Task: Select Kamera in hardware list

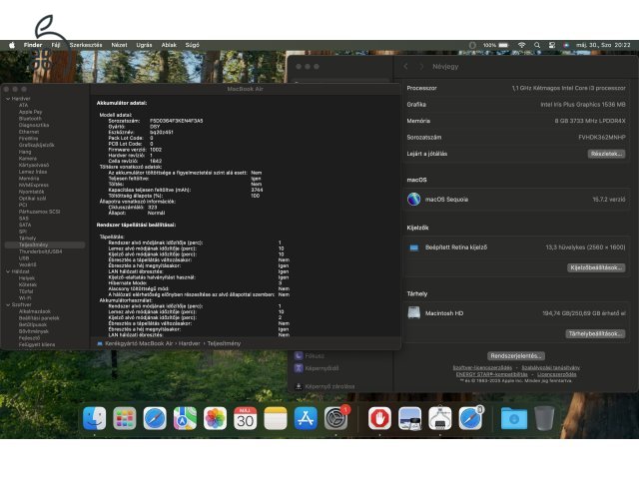Action: click(x=28, y=159)
